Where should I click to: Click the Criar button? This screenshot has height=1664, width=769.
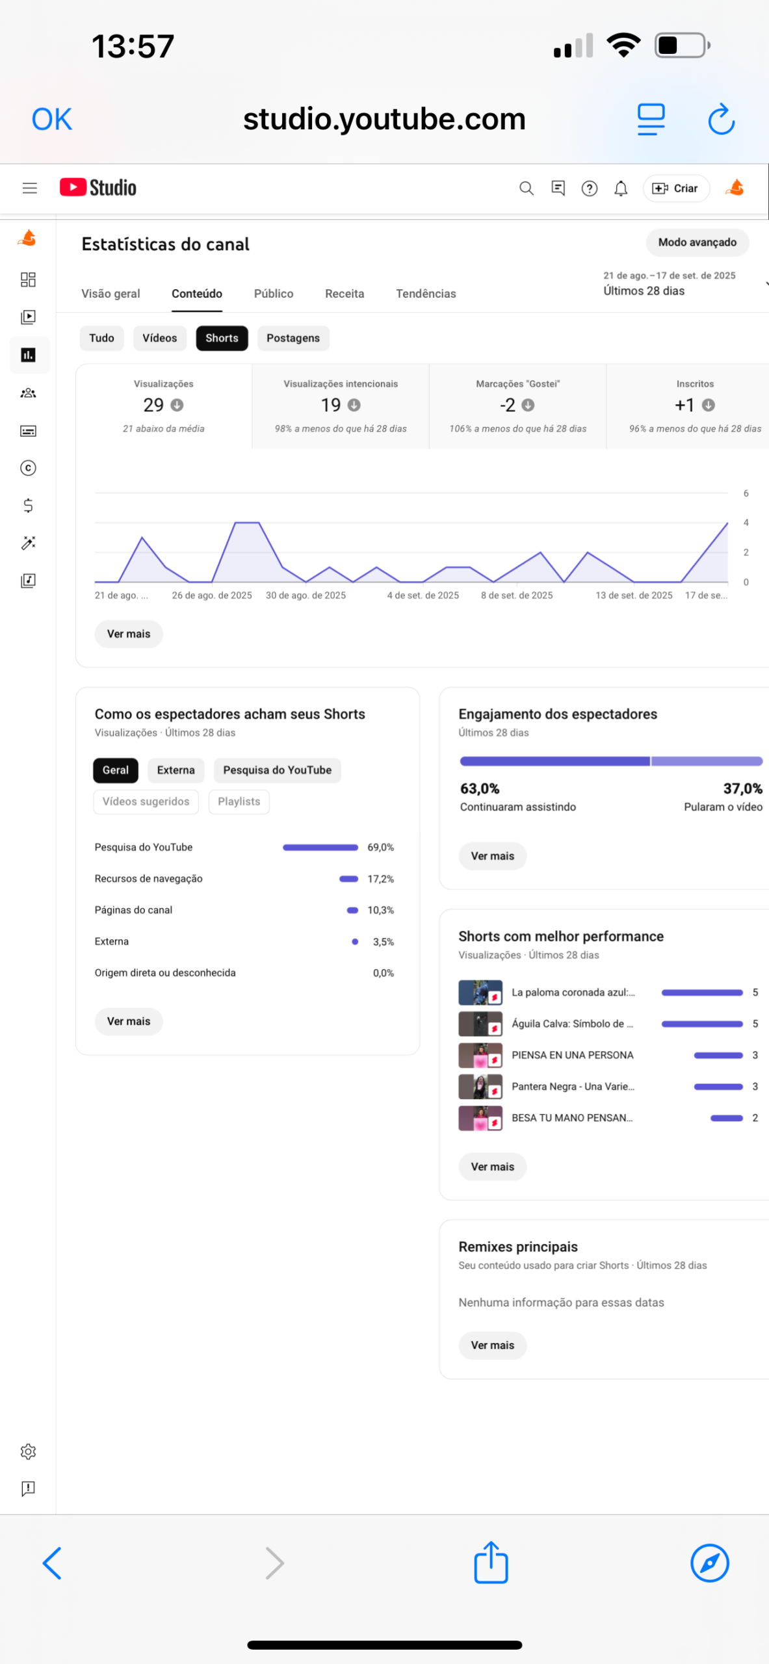click(x=675, y=188)
